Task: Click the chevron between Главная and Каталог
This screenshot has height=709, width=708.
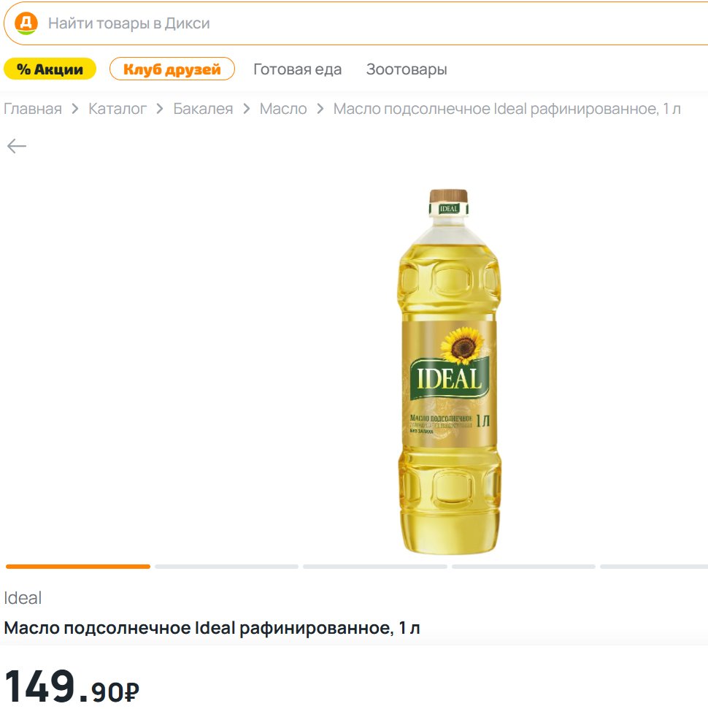Action: click(75, 110)
